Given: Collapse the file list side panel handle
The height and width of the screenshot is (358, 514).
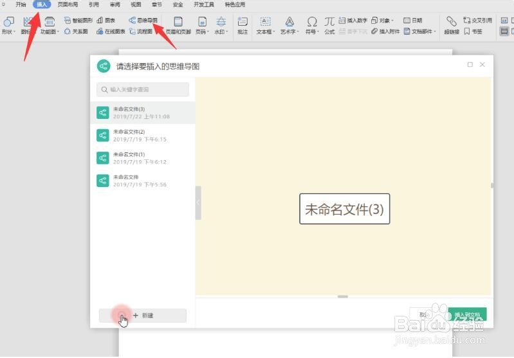Looking at the screenshot, I should (198, 202).
